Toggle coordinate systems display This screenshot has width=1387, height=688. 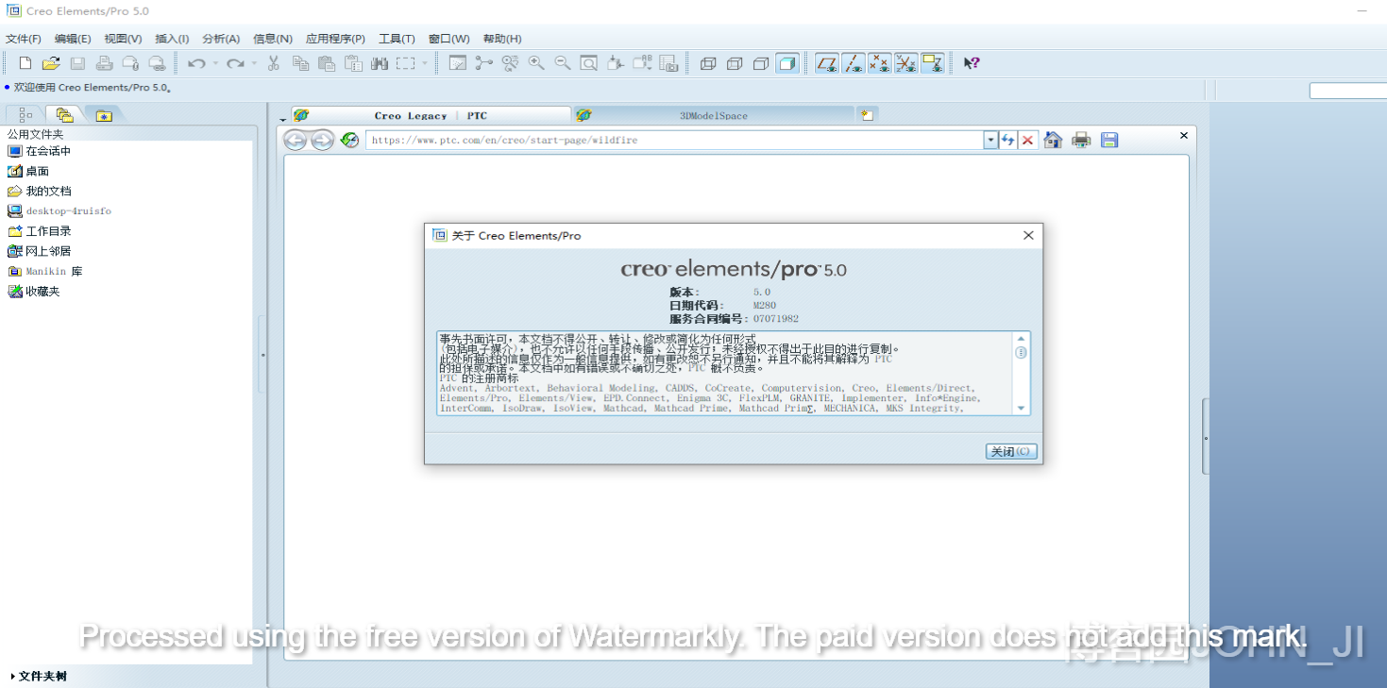click(906, 63)
